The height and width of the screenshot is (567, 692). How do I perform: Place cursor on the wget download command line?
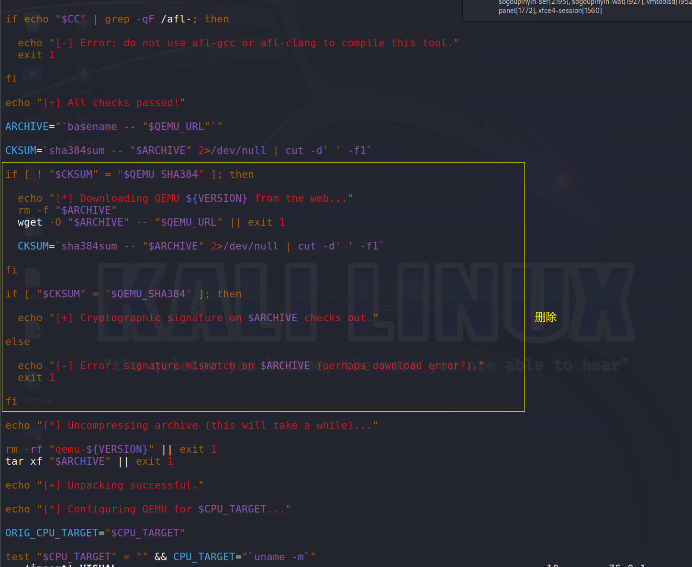[144, 222]
